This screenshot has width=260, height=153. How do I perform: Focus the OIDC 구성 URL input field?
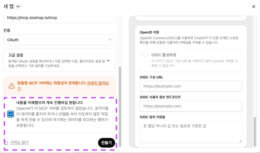click(x=191, y=86)
